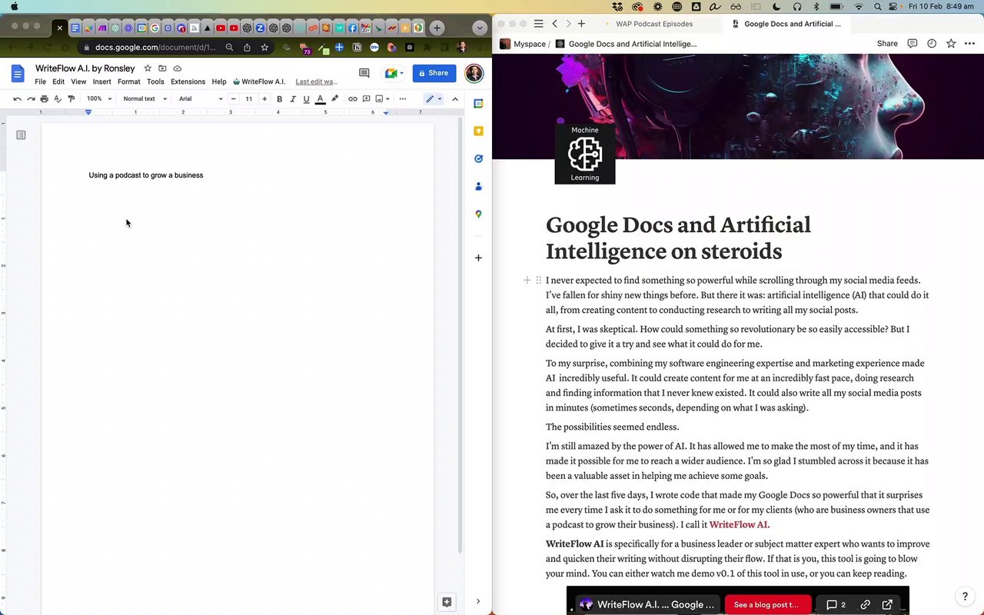Open the Extensions menu in Google Docs

pyautogui.click(x=188, y=81)
